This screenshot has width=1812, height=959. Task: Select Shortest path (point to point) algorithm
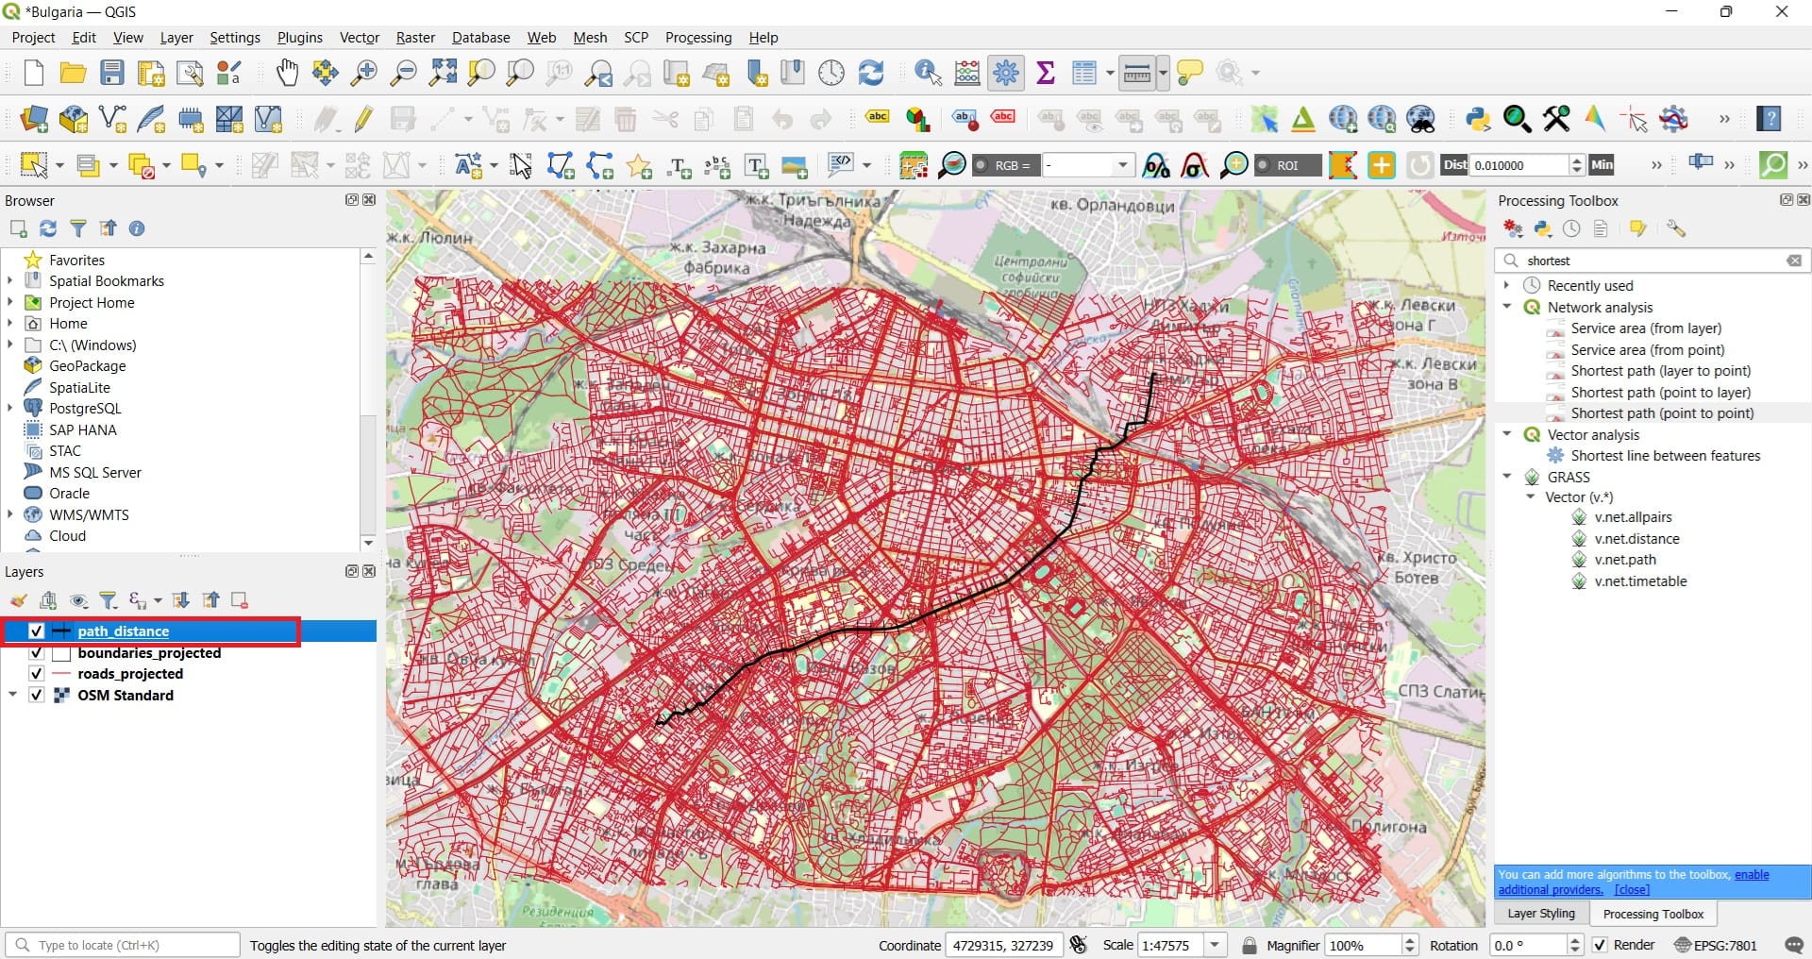(1662, 413)
